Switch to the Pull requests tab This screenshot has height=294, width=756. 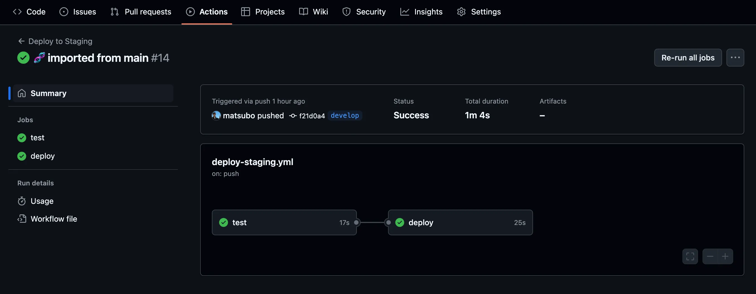point(141,12)
